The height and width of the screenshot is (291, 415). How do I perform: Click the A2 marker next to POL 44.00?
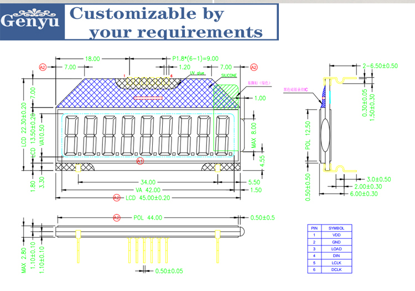(x=116, y=217)
